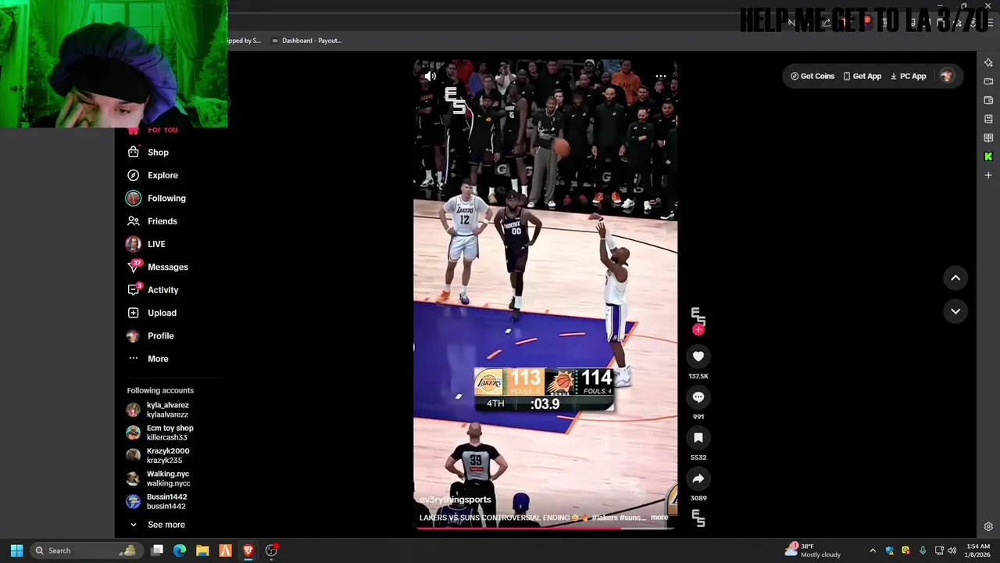This screenshot has height=563, width=1000.
Task: Open the reading list in Brave sidebar
Action: 988,138
